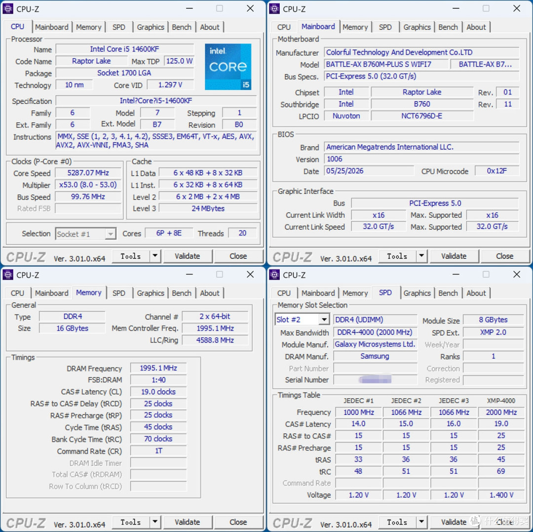The image size is (533, 532).
Task: Close the Mainboard window with X
Action: 517,8
